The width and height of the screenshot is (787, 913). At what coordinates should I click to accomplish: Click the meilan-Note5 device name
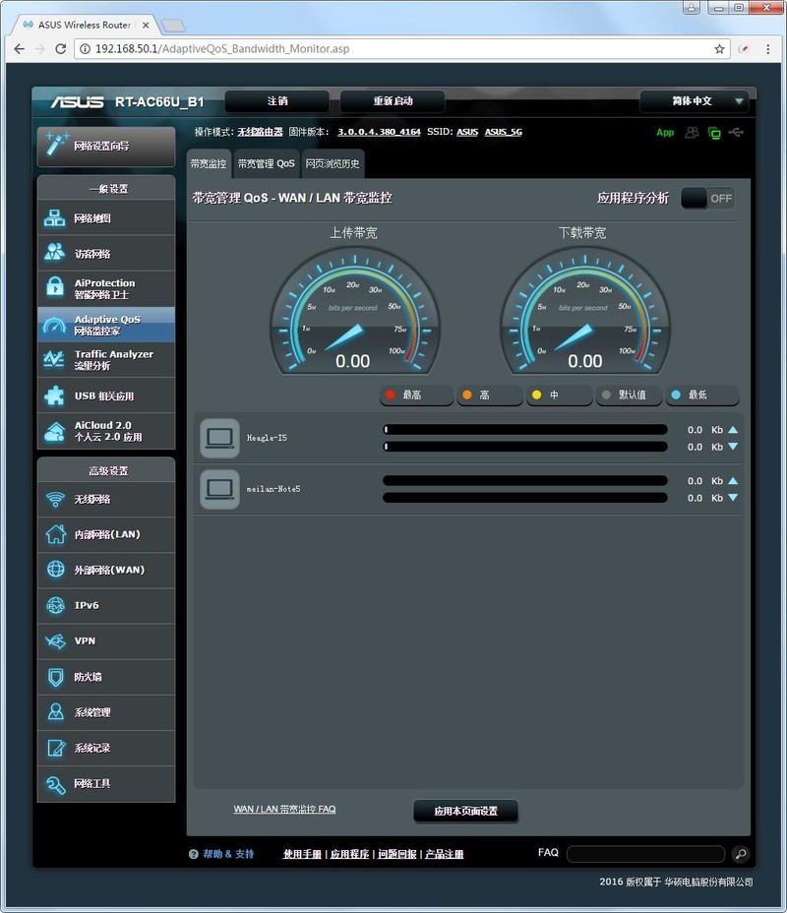click(x=273, y=489)
